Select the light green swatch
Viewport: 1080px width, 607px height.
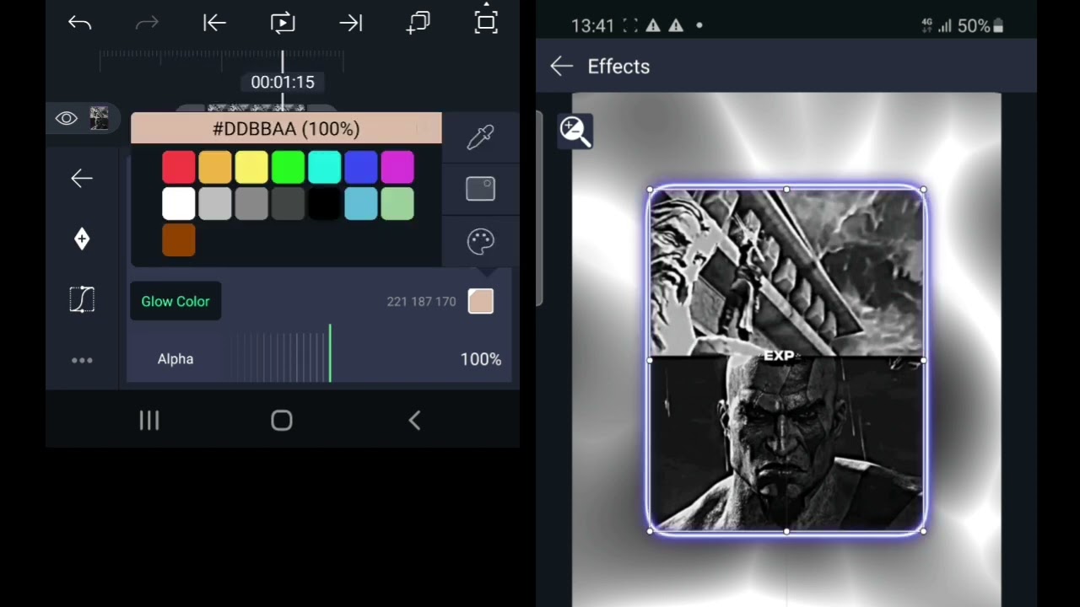tap(397, 204)
